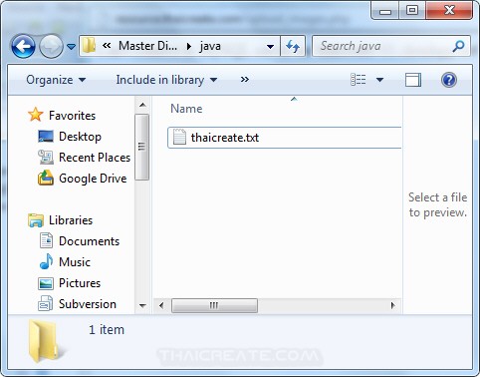Click the folder icon in address bar
The width and height of the screenshot is (480, 377).
89,46
